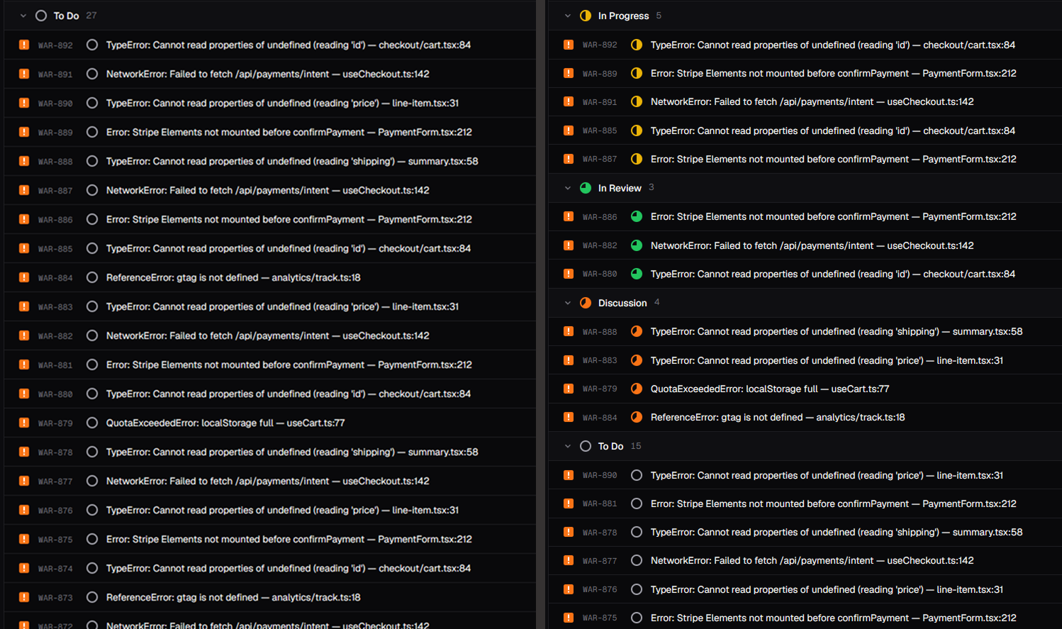Open WAR-885 TypeError title in In Progress group
The image size is (1062, 629).
[x=833, y=130]
